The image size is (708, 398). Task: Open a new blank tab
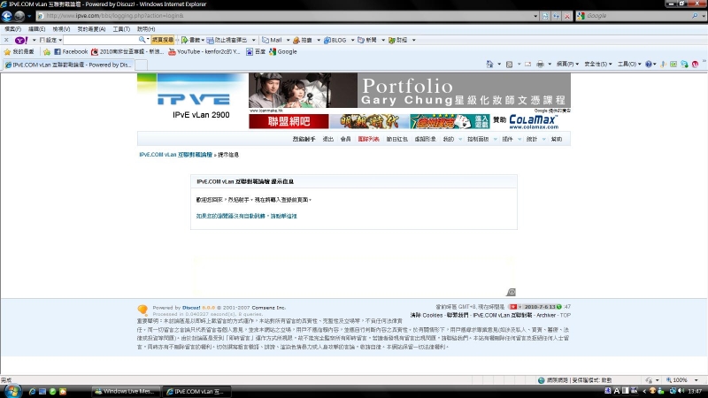pyautogui.click(x=142, y=65)
